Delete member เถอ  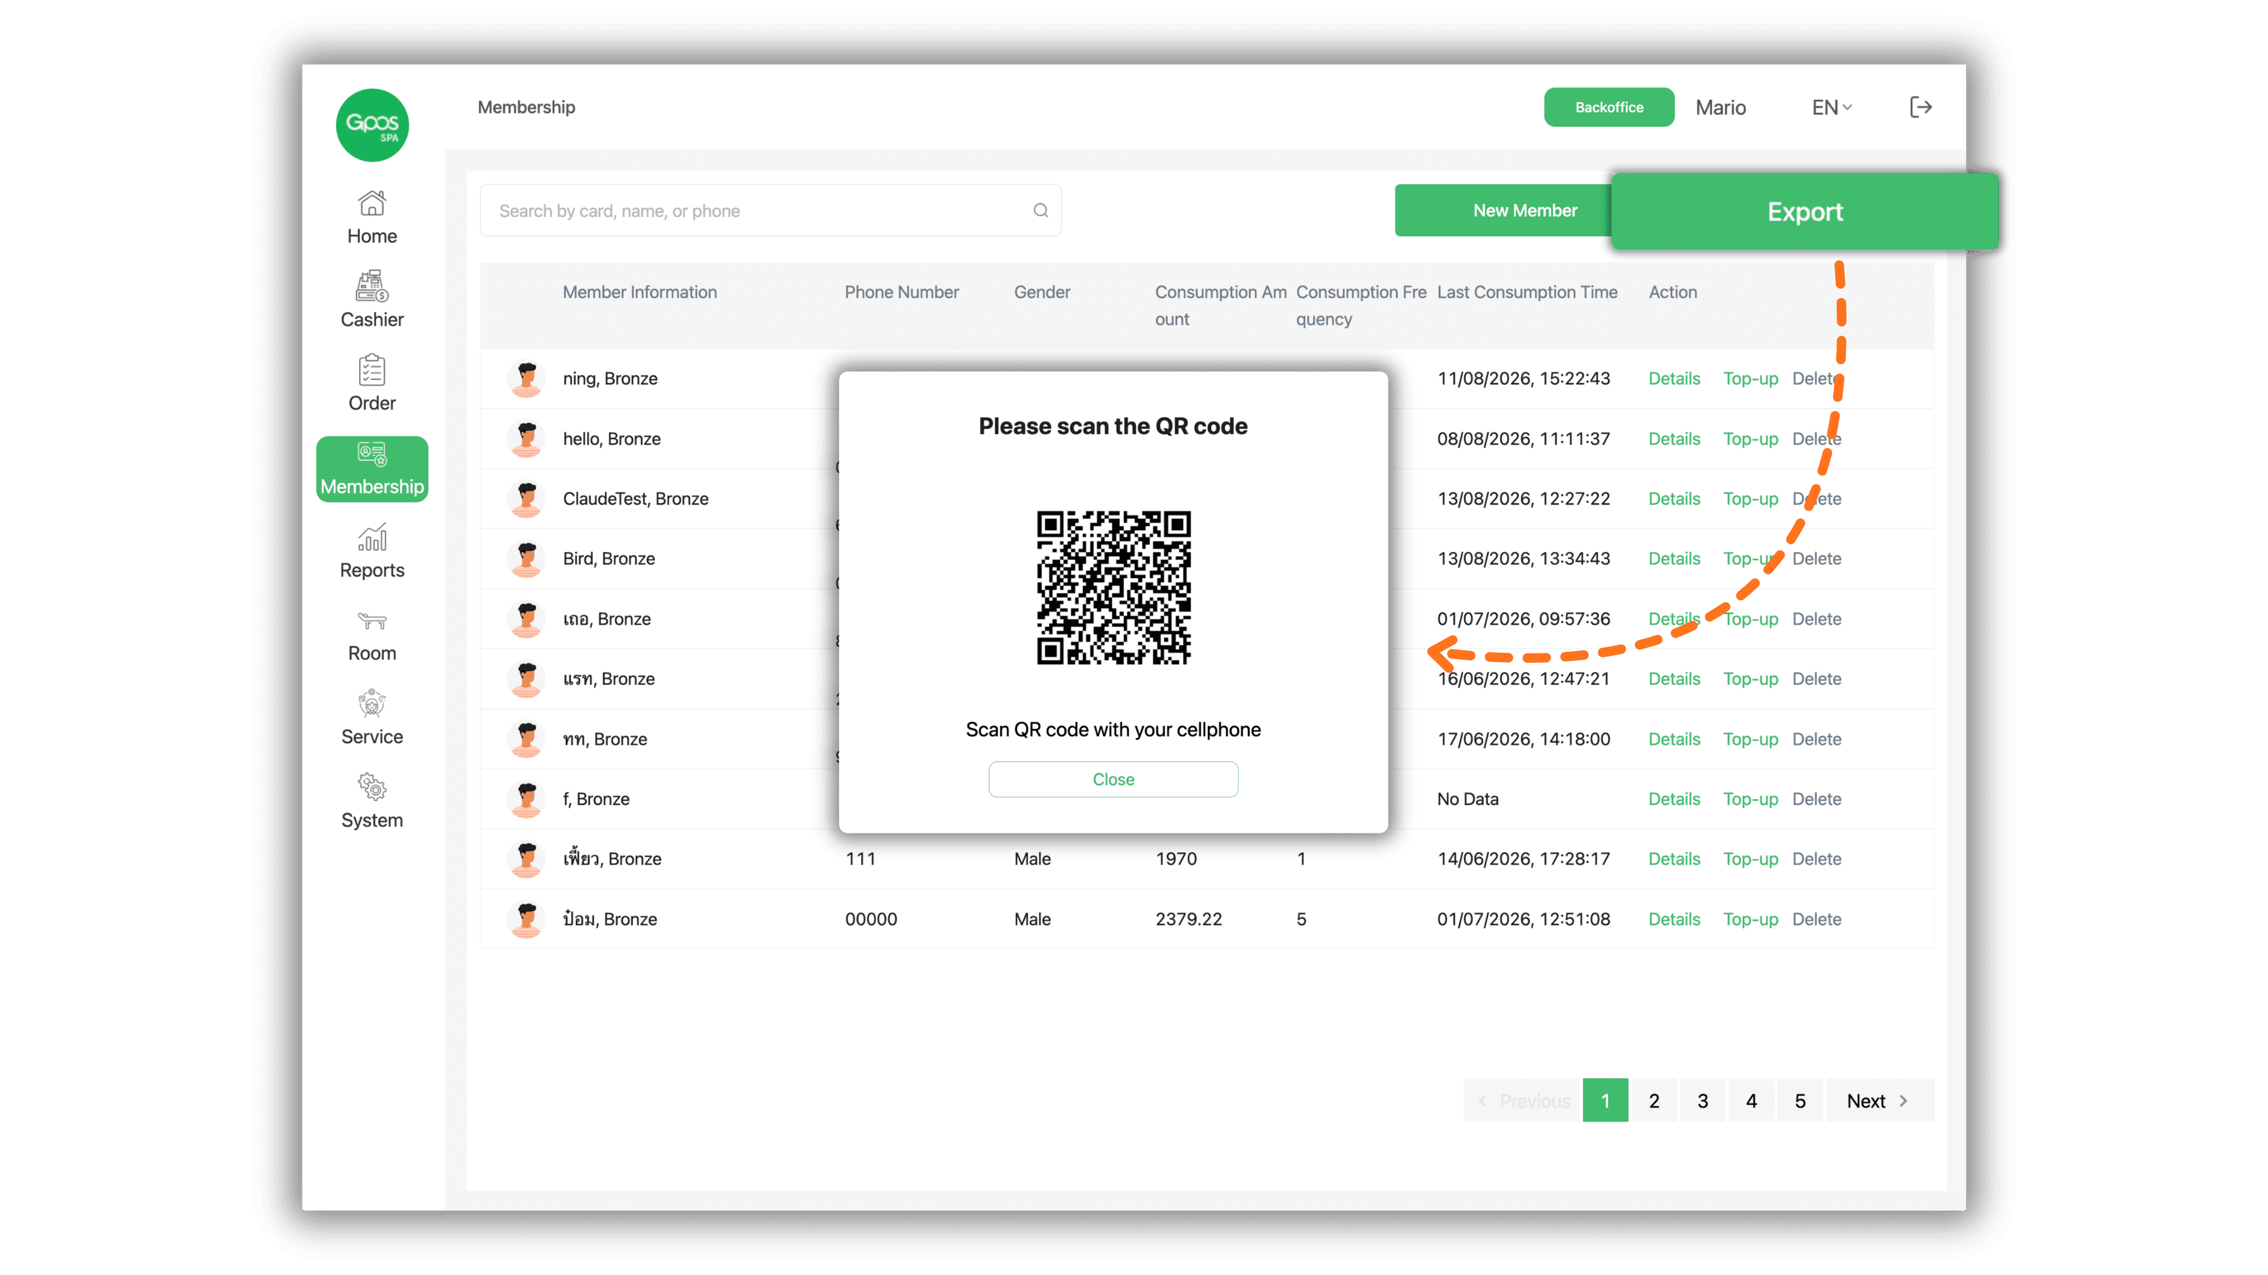pos(1817,619)
